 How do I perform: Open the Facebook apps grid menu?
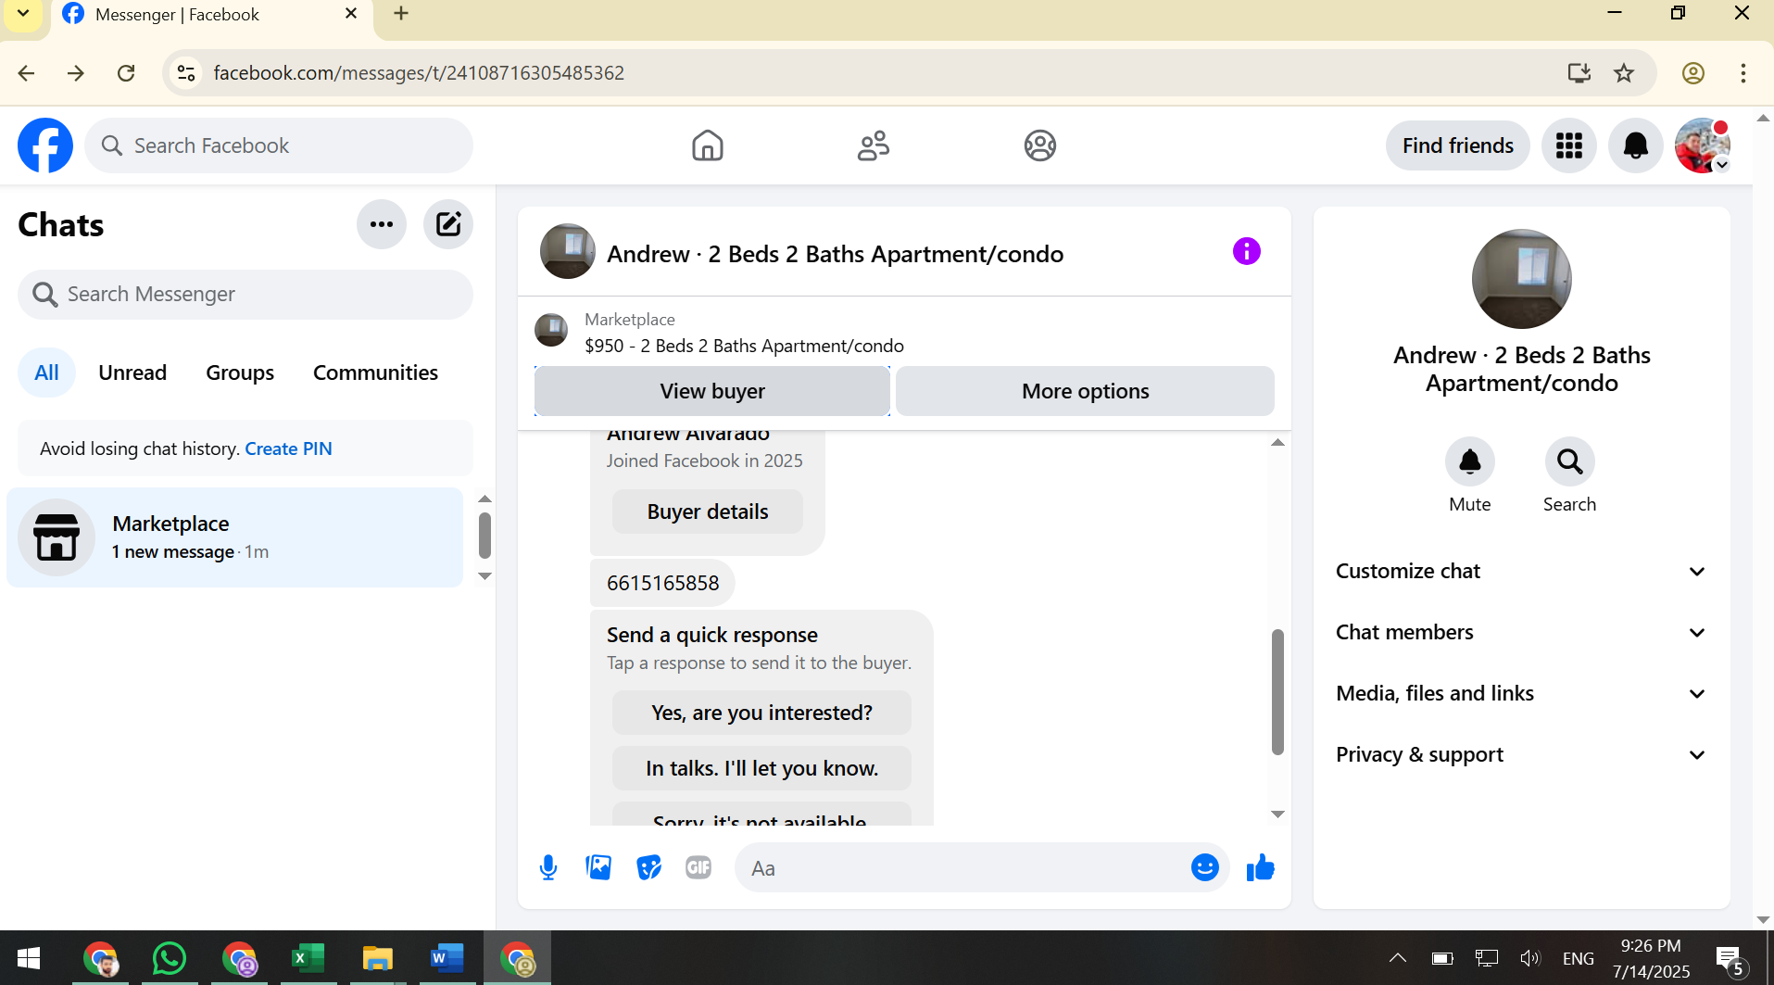[1568, 145]
